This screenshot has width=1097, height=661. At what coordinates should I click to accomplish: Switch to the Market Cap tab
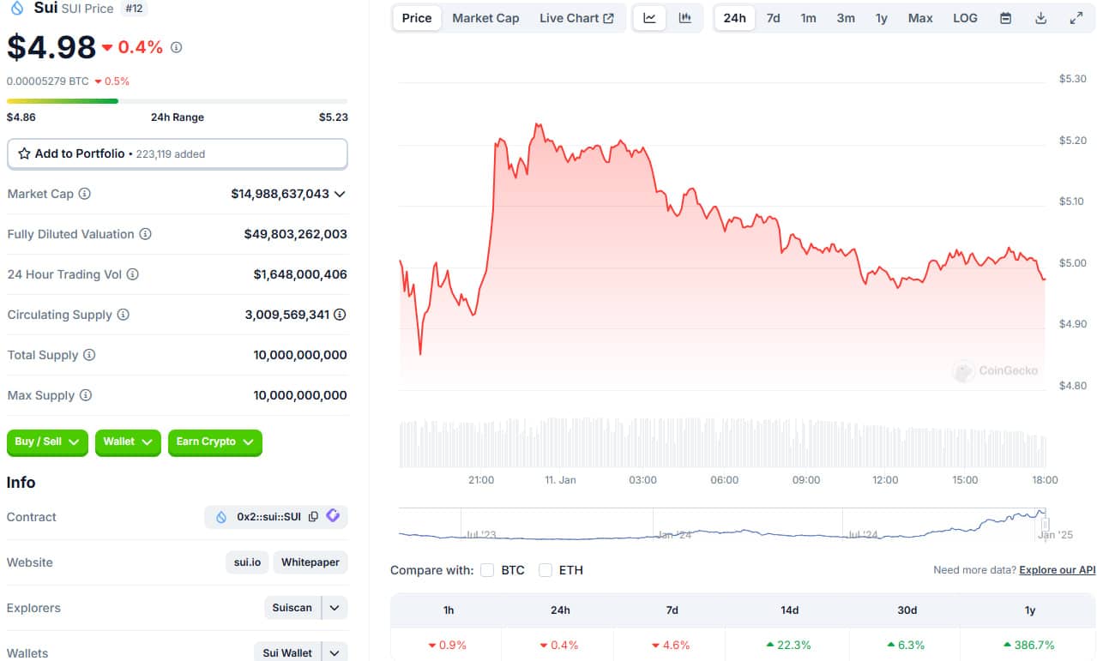[485, 18]
